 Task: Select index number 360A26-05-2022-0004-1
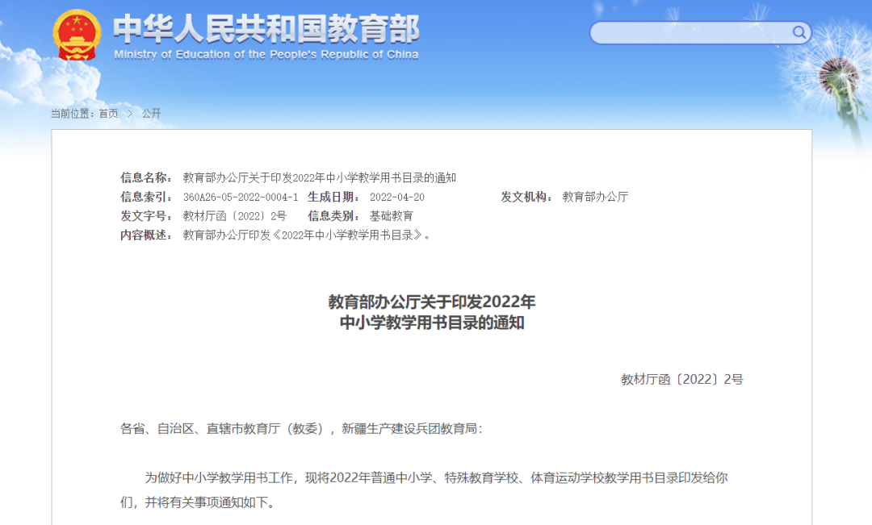(241, 198)
